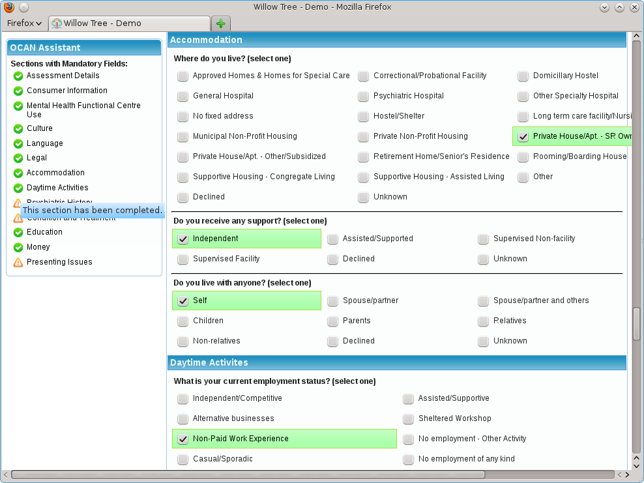
Task: Check Municipal Non-Profit Housing
Action: coord(183,136)
